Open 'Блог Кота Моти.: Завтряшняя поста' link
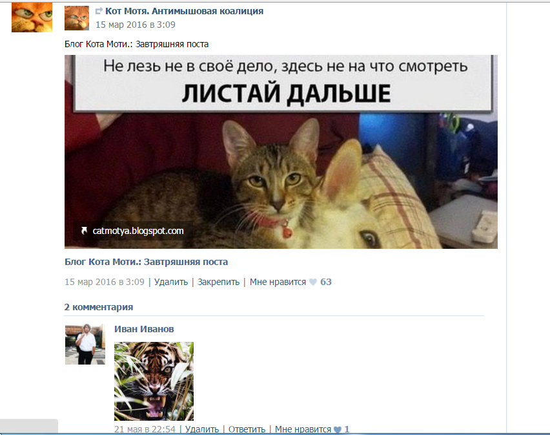The image size is (550, 435). coord(145,262)
